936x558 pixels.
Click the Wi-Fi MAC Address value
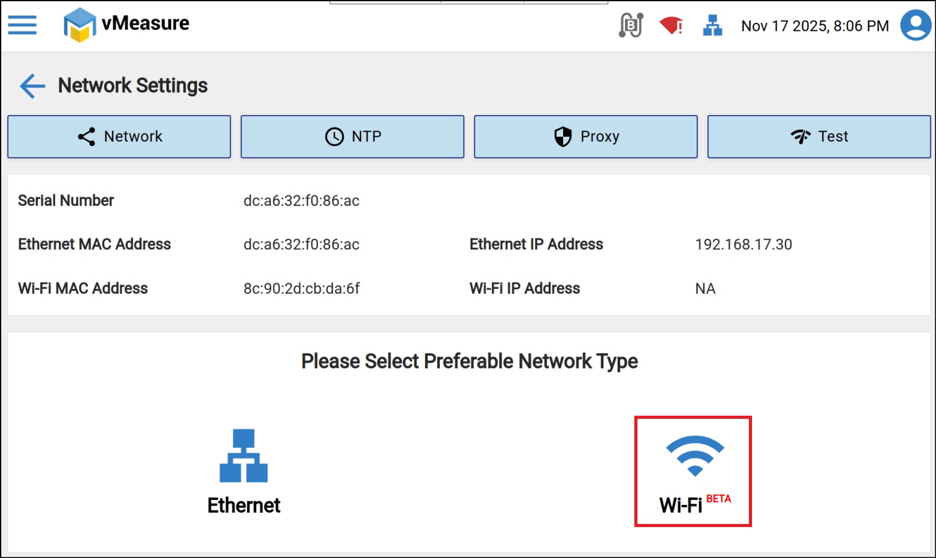[x=301, y=289]
